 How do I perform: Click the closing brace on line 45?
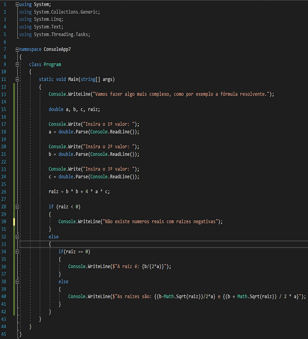20,334
